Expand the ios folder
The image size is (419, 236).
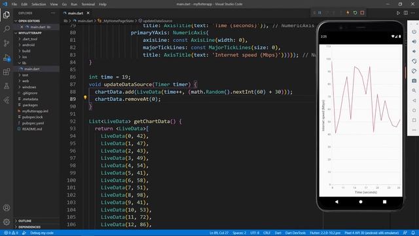pos(24,57)
